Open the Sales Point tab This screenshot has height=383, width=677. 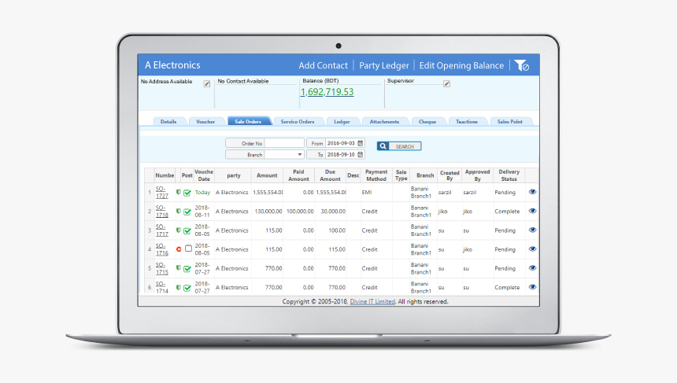click(510, 122)
